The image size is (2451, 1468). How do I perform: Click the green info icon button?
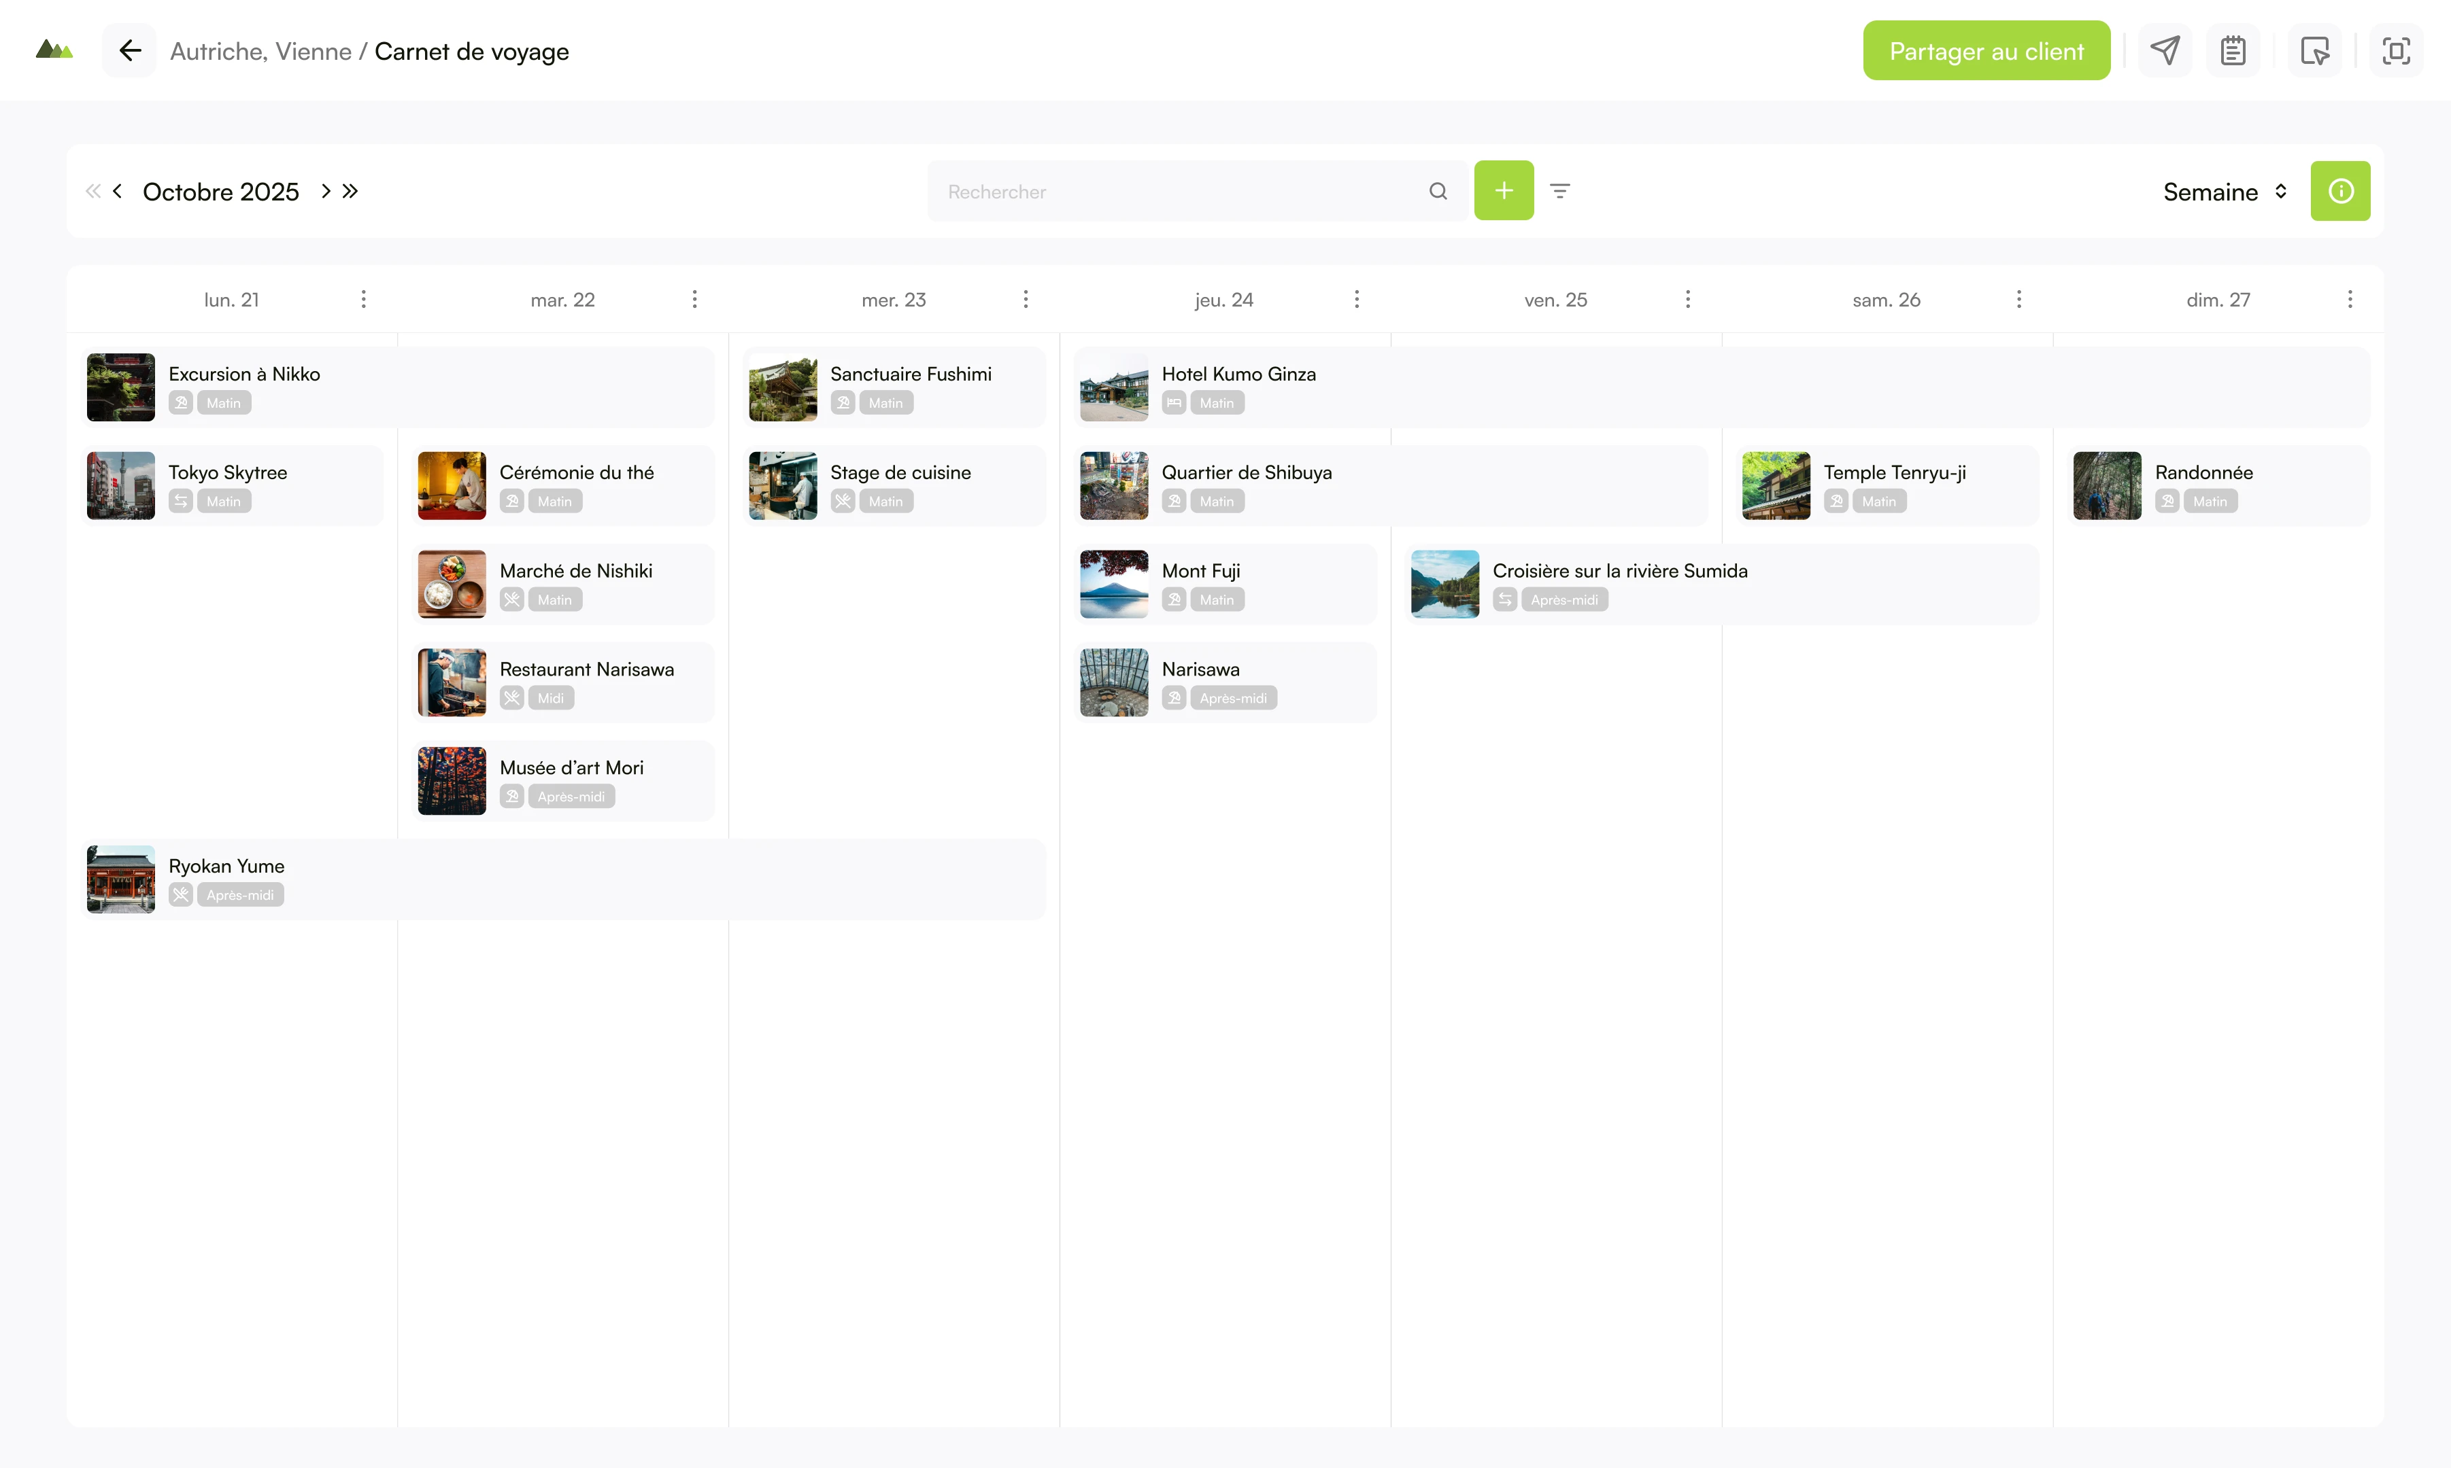(x=2340, y=191)
